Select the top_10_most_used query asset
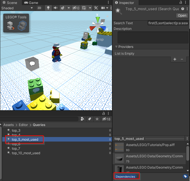The image size is (190, 181). (x=26, y=153)
